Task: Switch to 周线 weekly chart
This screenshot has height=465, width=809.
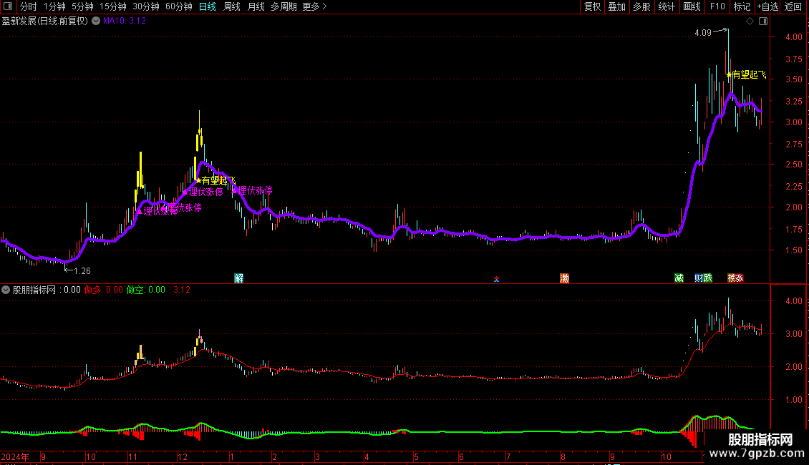Action: tap(232, 6)
